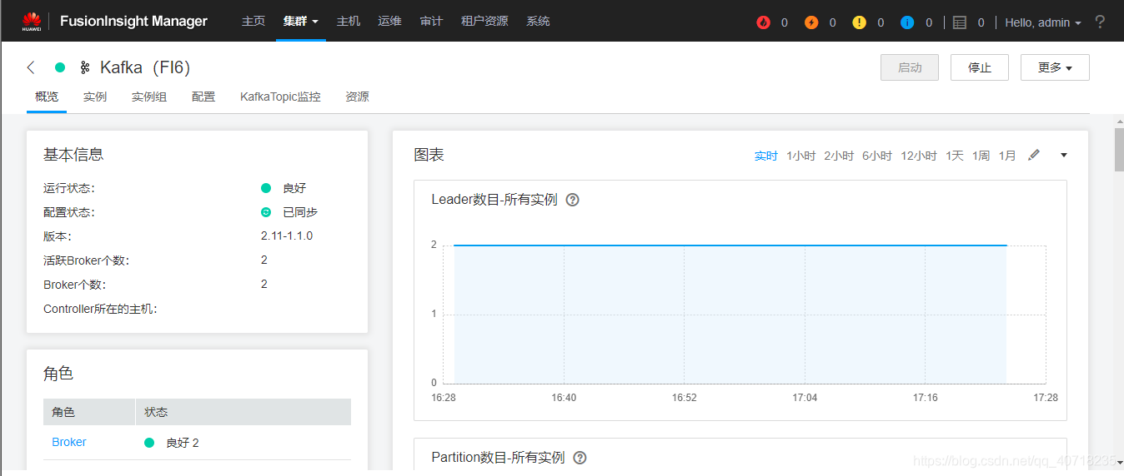
Task: Show help for the Partition数目 chart
Action: [x=580, y=458]
